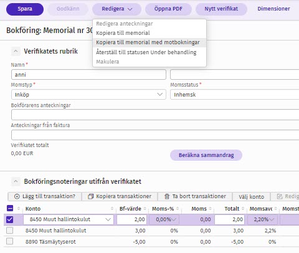
Task: Click the Totalt input showing 2,00
Action: pyautogui.click(x=230, y=219)
